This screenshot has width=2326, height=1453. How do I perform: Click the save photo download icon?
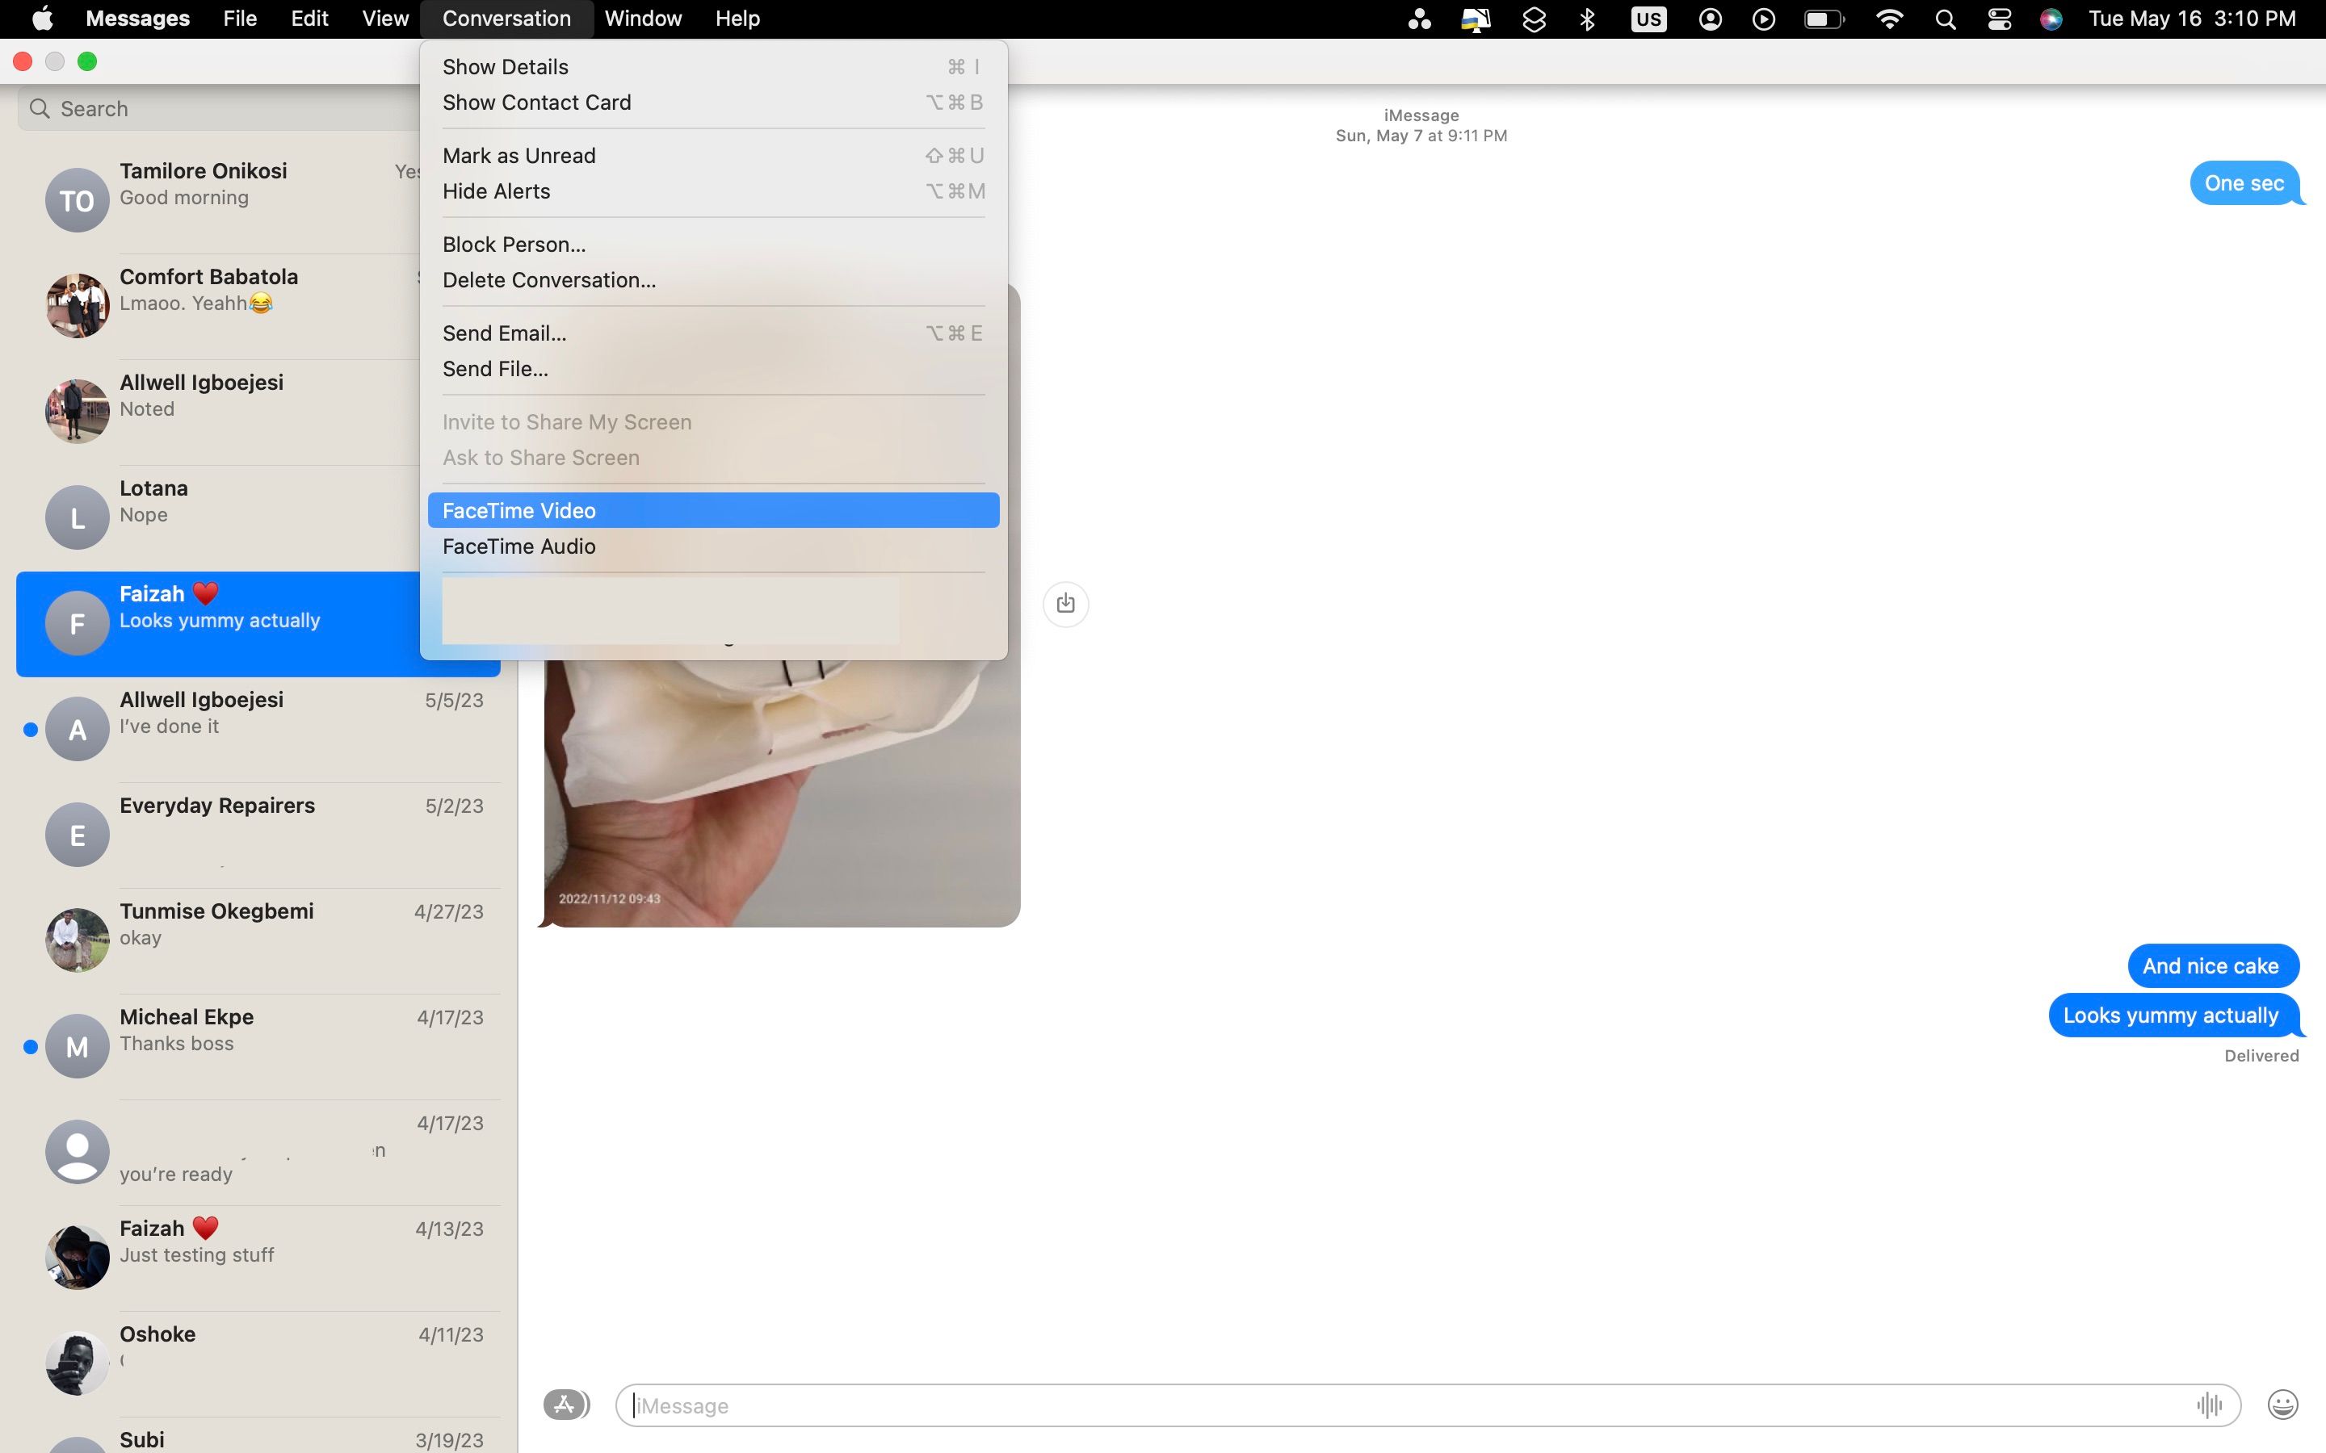[1065, 604]
